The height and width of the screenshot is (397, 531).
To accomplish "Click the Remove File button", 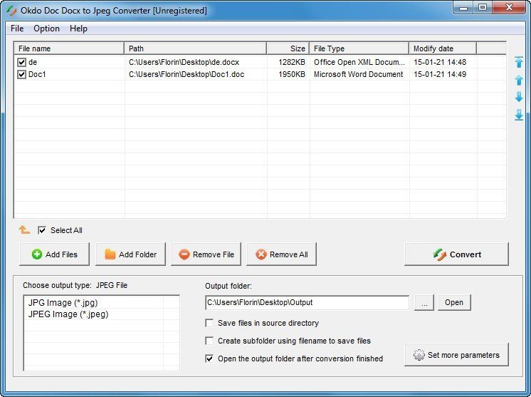I will (x=206, y=254).
